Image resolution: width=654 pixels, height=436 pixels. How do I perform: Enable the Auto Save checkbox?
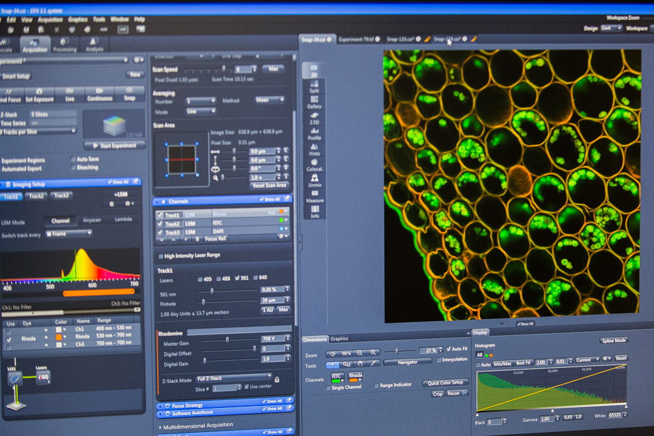73,159
